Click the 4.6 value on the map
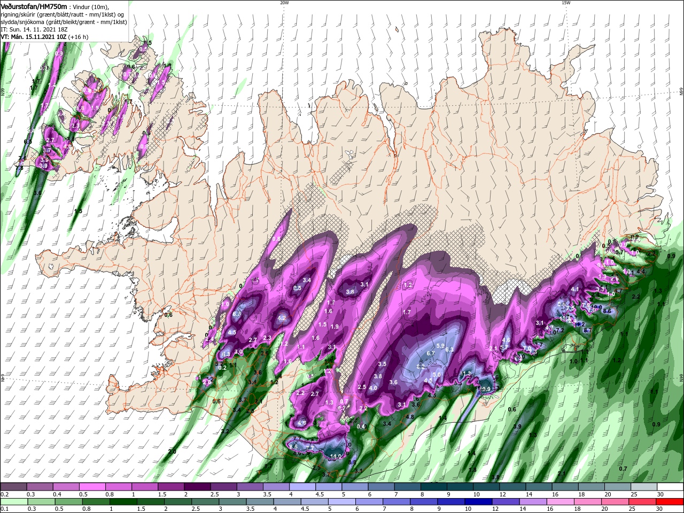This screenshot has height=513, width=684. click(x=507, y=340)
